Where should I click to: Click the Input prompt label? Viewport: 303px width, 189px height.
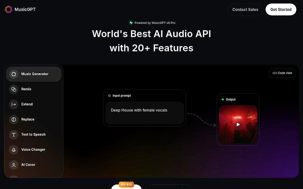(x=122, y=96)
